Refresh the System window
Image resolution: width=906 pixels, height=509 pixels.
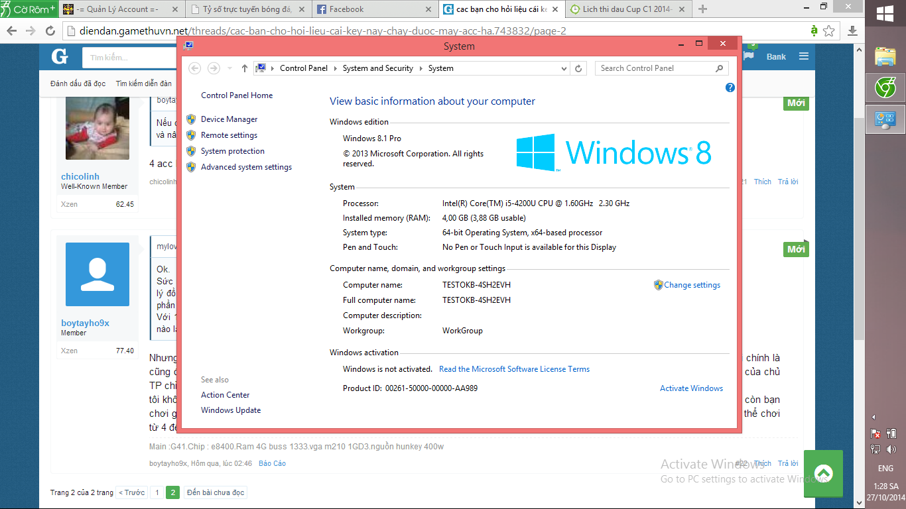pos(578,68)
